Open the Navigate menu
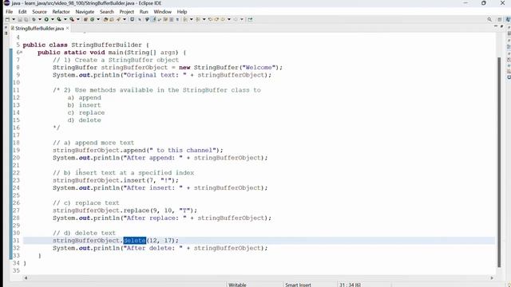 [85, 12]
